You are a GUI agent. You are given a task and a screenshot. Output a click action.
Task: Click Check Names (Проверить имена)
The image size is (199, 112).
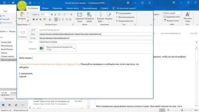point(89,17)
